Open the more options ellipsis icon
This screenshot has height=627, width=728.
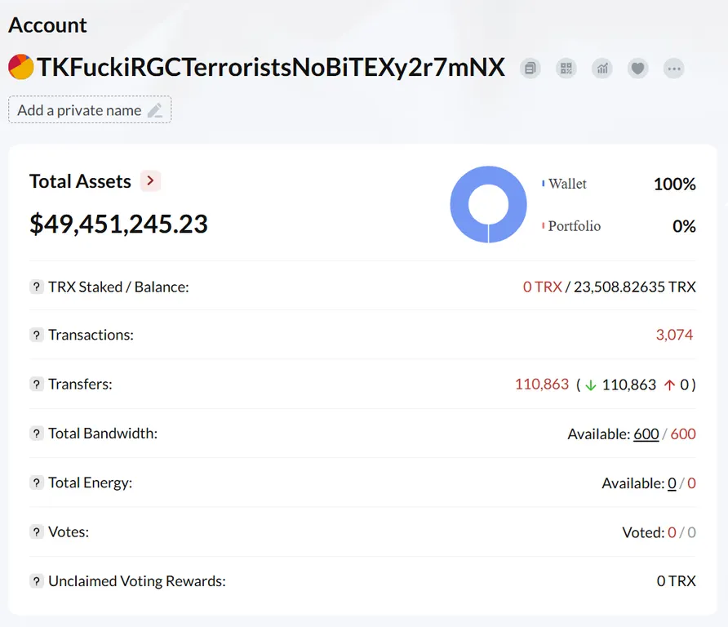coord(673,69)
